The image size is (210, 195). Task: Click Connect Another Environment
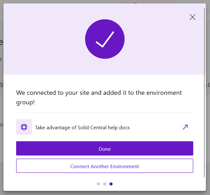(105, 166)
